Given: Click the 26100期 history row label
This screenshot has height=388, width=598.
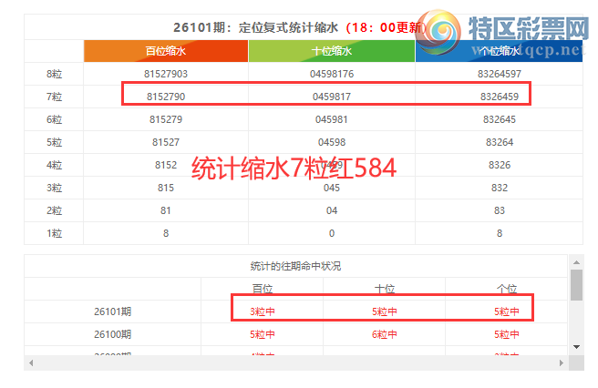Looking at the screenshot, I should [112, 334].
